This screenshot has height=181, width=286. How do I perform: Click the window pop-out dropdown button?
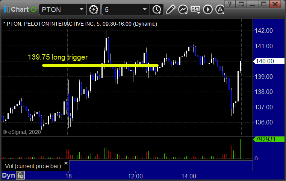click(x=241, y=4)
